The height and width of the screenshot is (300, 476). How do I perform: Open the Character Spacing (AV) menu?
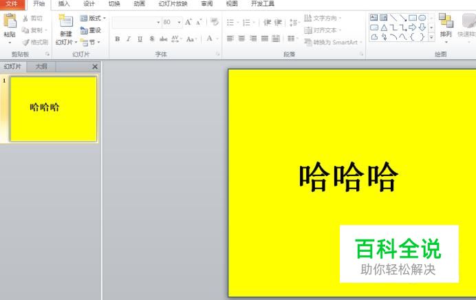click(x=176, y=39)
